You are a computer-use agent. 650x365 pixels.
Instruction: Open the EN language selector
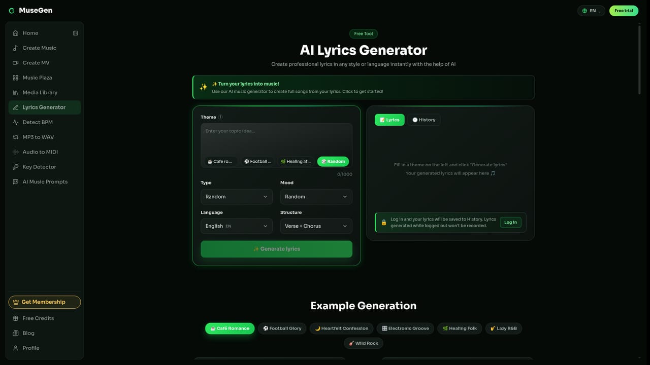click(591, 11)
